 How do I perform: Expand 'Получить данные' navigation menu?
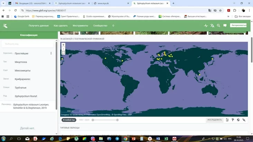click(38, 26)
